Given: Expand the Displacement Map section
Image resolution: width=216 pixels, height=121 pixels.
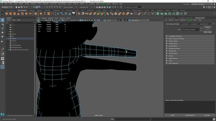Looking at the screenshot, I should (190, 48).
